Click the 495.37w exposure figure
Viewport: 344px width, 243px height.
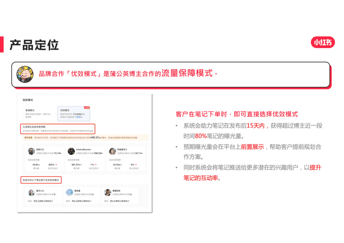[x=96, y=138]
